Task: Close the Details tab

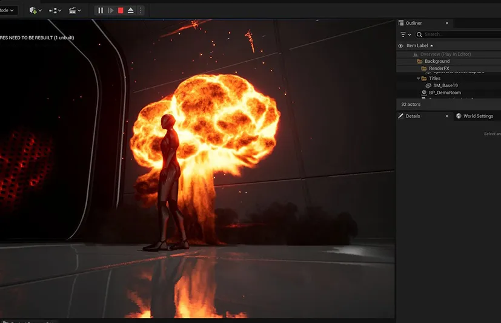Action: (447, 116)
